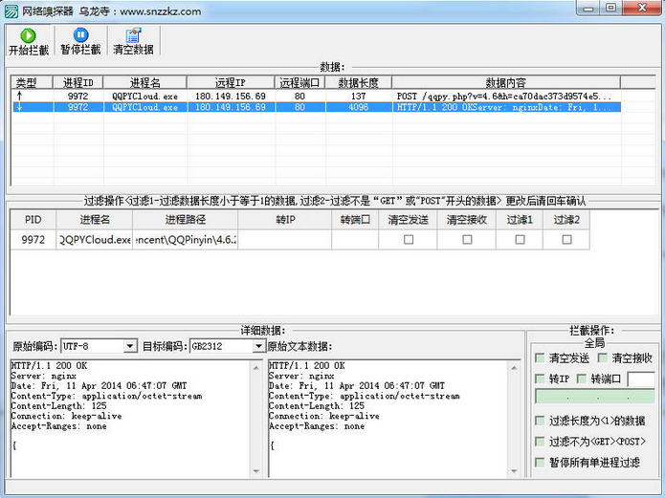Screen dimensions: 665x498
Task: Click the 开始拦截 start capture icon
Action: (27, 35)
